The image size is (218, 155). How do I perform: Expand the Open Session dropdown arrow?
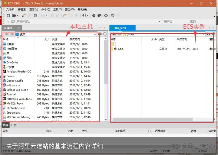pyautogui.click(x=18, y=15)
